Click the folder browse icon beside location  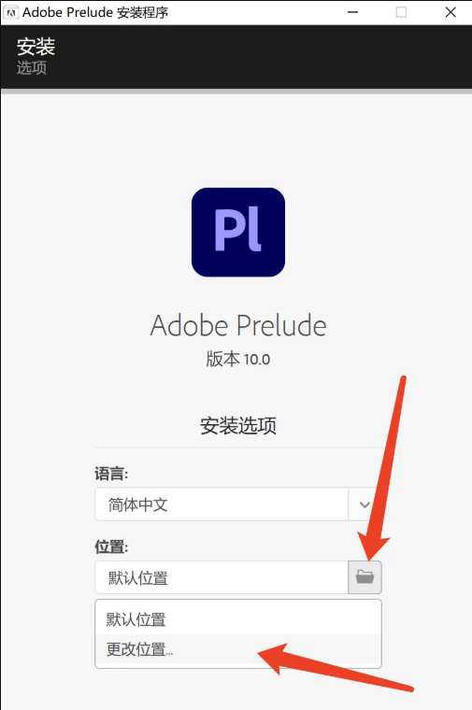coord(365,577)
